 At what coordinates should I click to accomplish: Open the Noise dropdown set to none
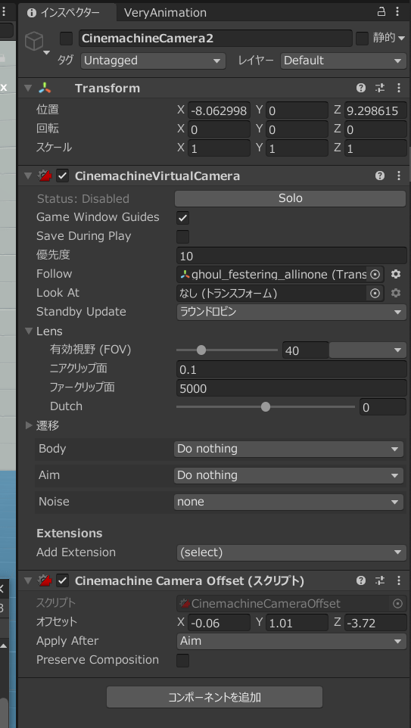click(x=289, y=502)
